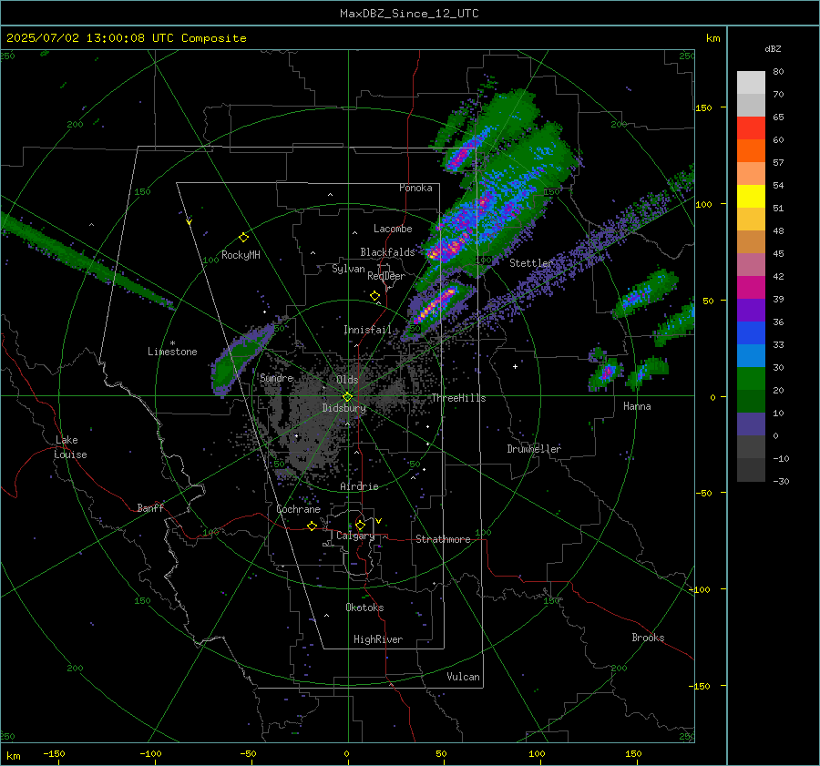Click the Ponoka city label
The height and width of the screenshot is (766, 820).
point(415,188)
